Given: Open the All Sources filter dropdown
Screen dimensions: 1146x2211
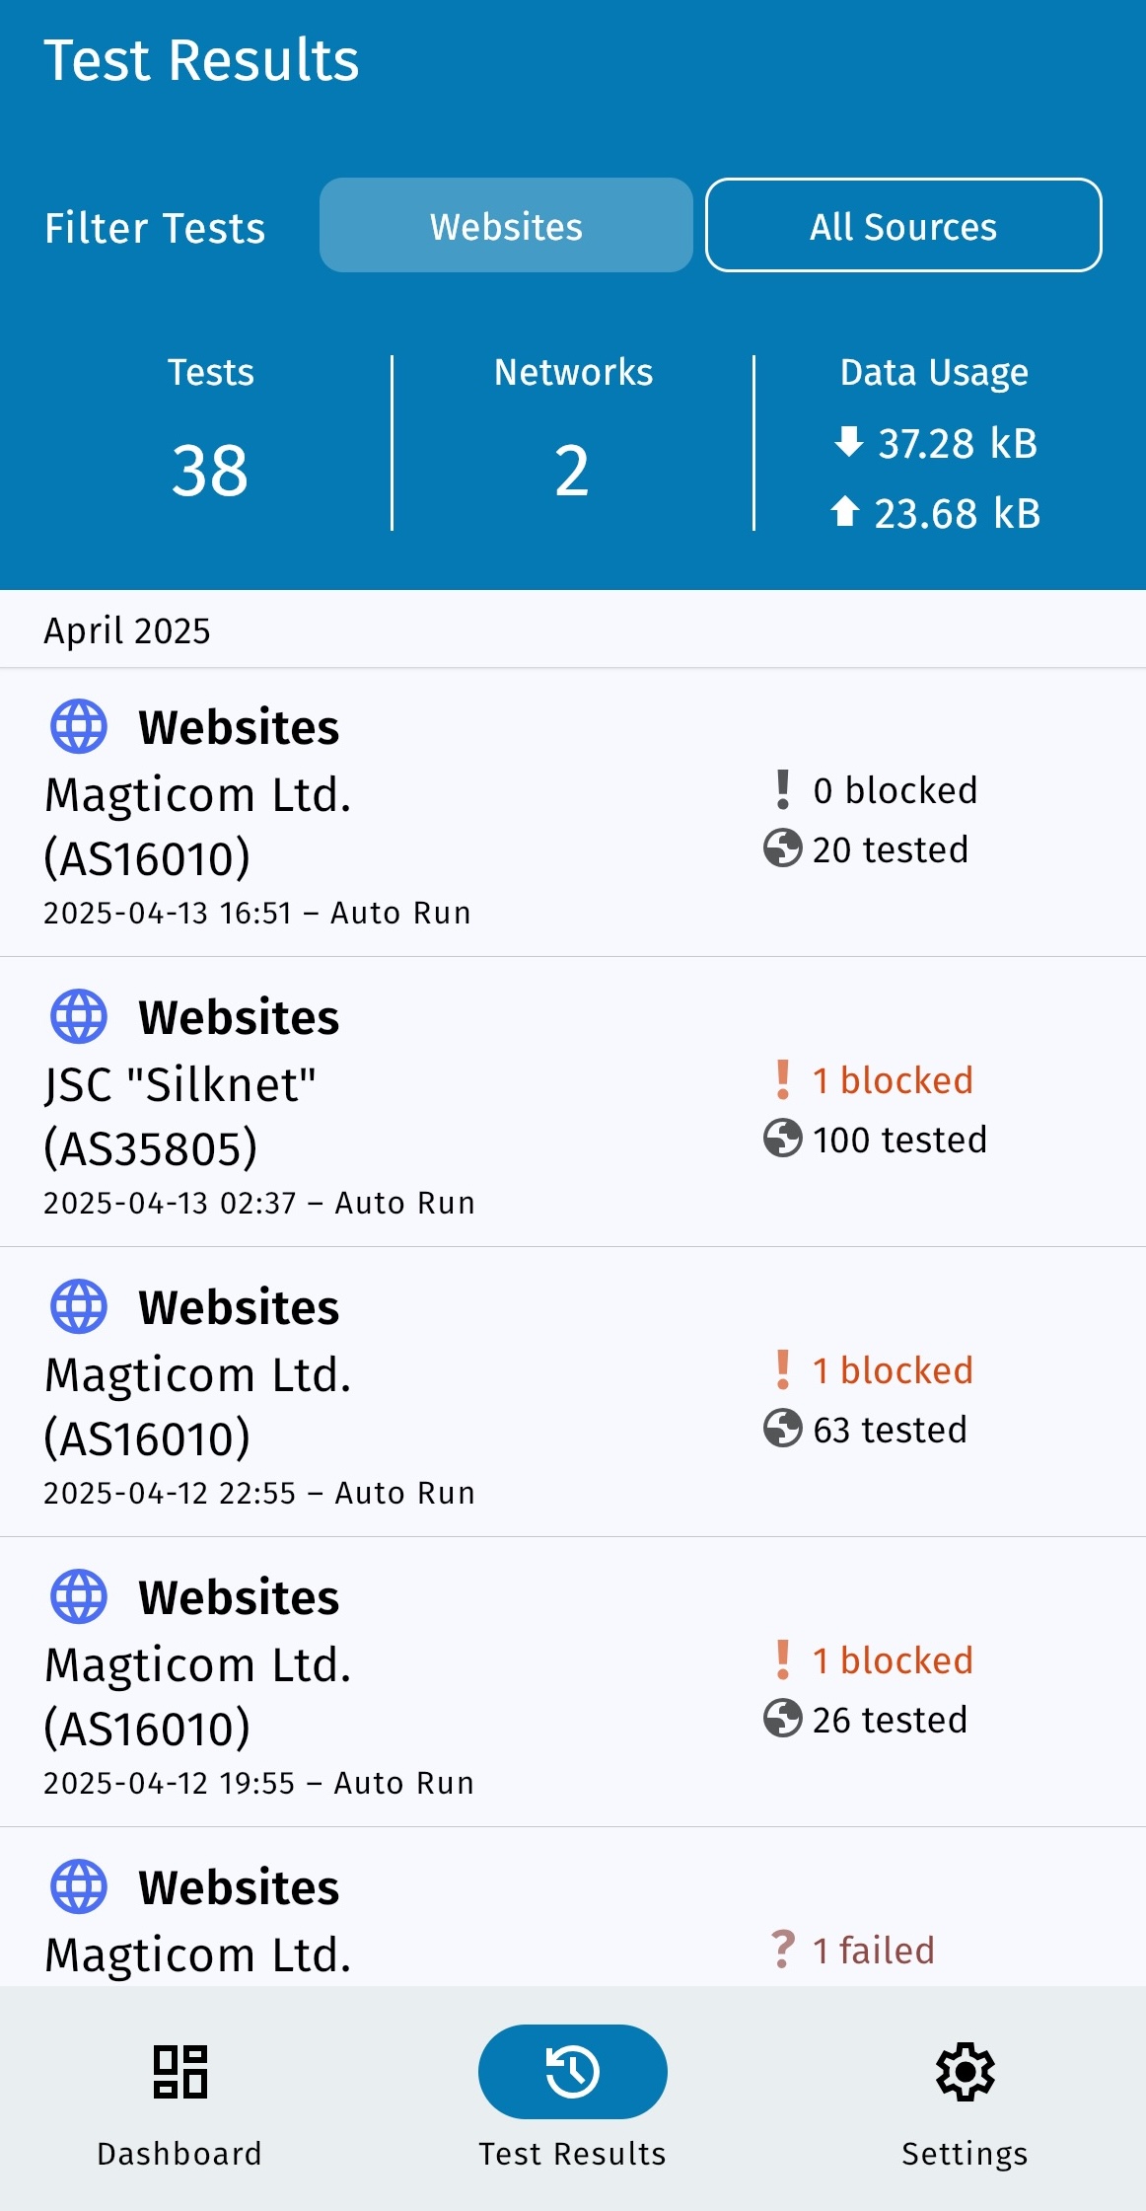Looking at the screenshot, I should point(903,226).
